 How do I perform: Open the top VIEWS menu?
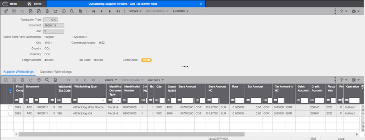(135, 11)
